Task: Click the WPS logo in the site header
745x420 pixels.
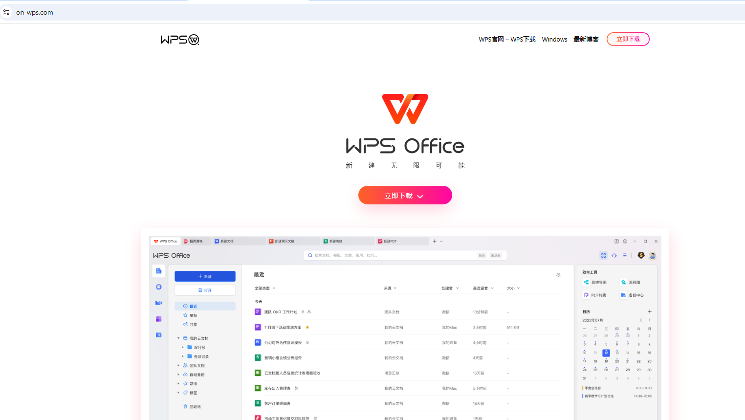Action: pos(179,40)
